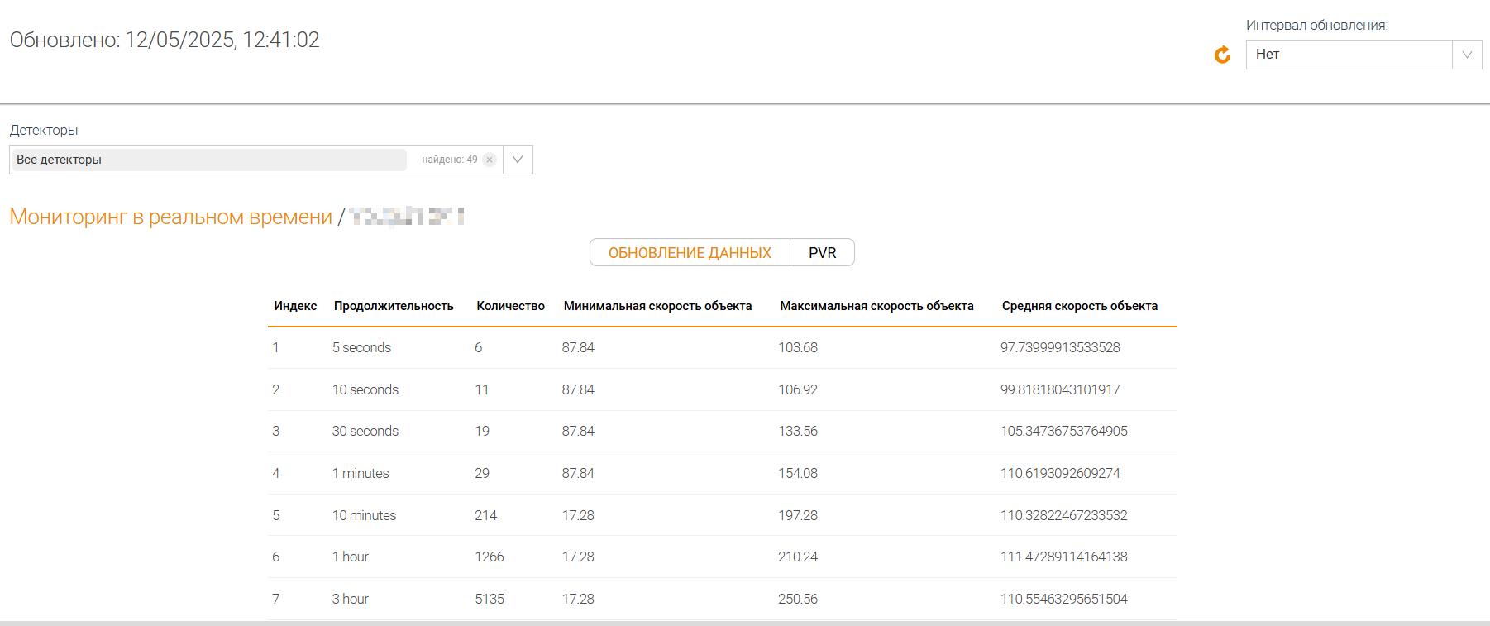Click maximum speed value 133.56
Screen dimensions: 1490x626
point(798,431)
